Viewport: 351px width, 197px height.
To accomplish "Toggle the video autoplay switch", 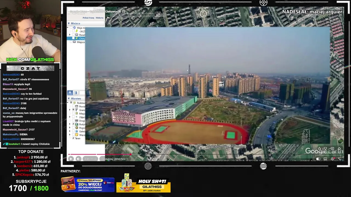I will click(318, 159).
